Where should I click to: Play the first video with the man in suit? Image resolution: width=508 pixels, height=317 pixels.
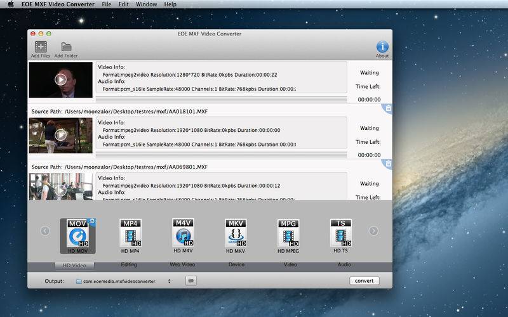click(x=60, y=80)
